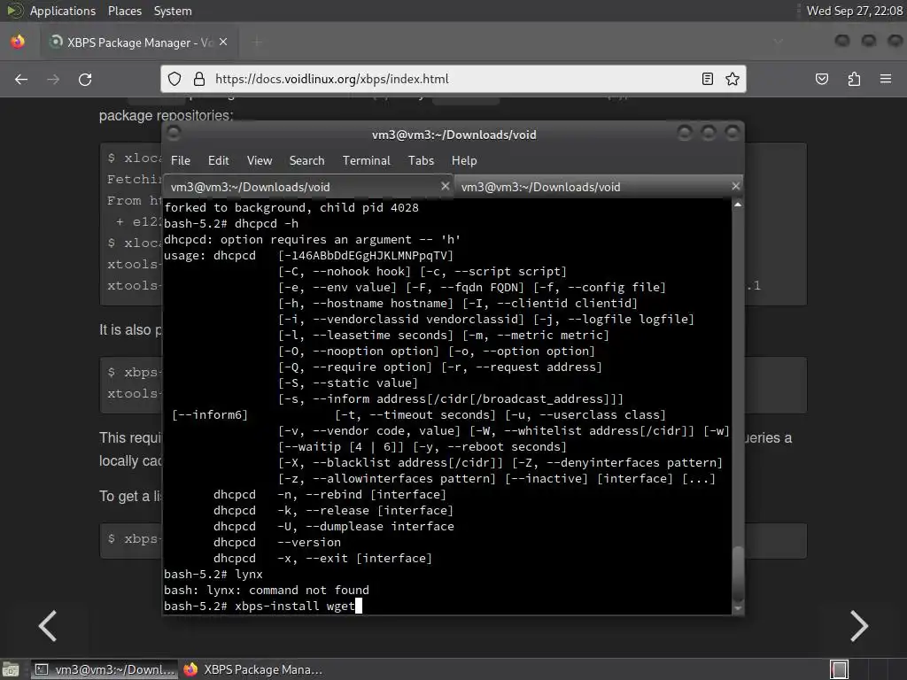Switch to the terminal window taskbar button

point(105,669)
